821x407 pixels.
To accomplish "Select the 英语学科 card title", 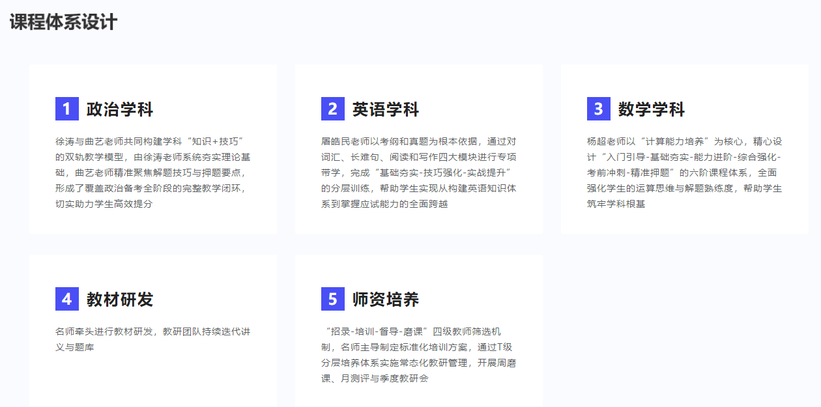I will coord(386,109).
